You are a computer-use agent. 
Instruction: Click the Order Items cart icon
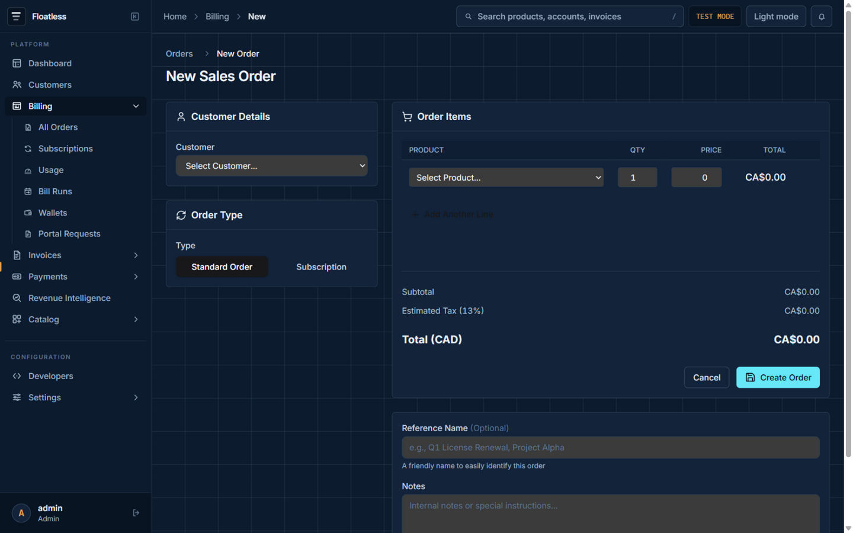click(x=407, y=117)
